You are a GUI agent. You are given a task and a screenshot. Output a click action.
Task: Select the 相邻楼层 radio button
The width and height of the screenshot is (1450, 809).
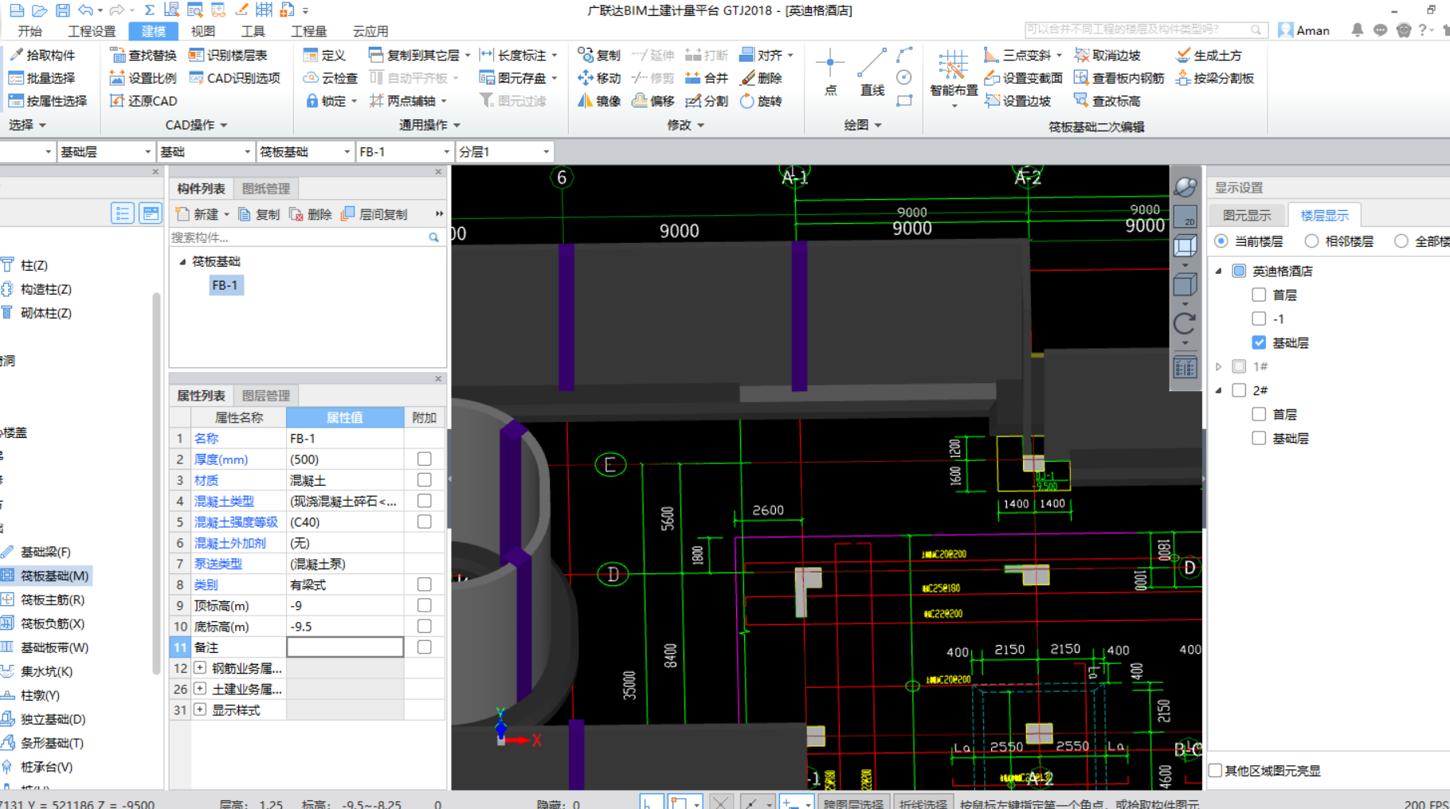click(1311, 241)
